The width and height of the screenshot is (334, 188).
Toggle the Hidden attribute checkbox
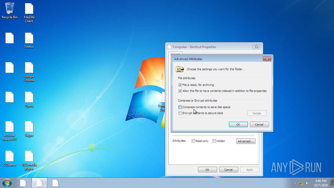click(x=214, y=141)
